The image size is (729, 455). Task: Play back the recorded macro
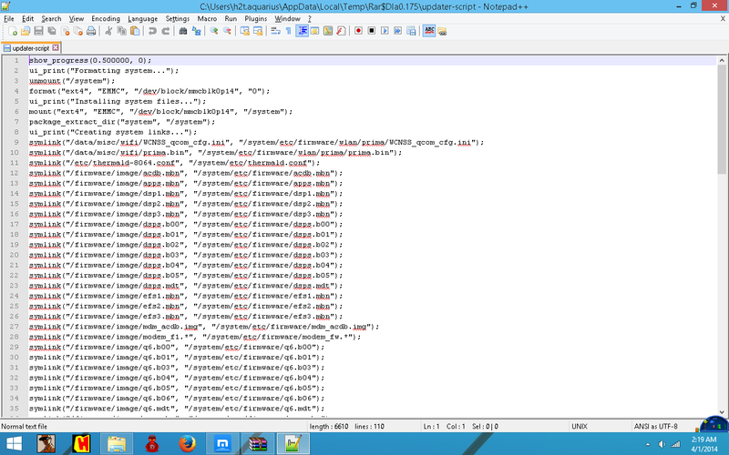click(385, 31)
